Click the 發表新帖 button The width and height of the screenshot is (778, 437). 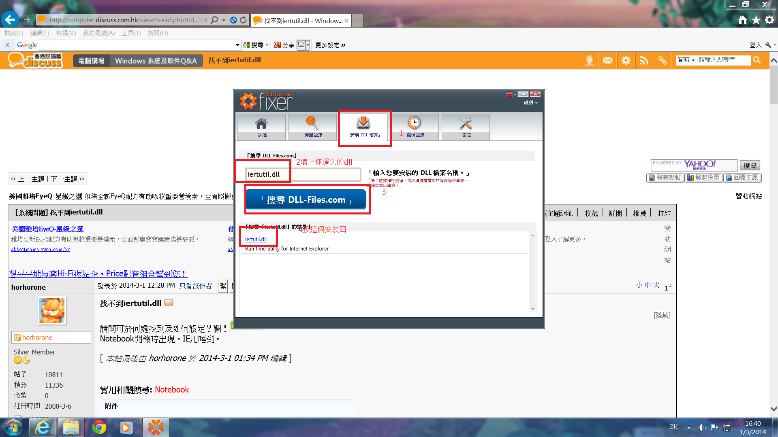665,178
